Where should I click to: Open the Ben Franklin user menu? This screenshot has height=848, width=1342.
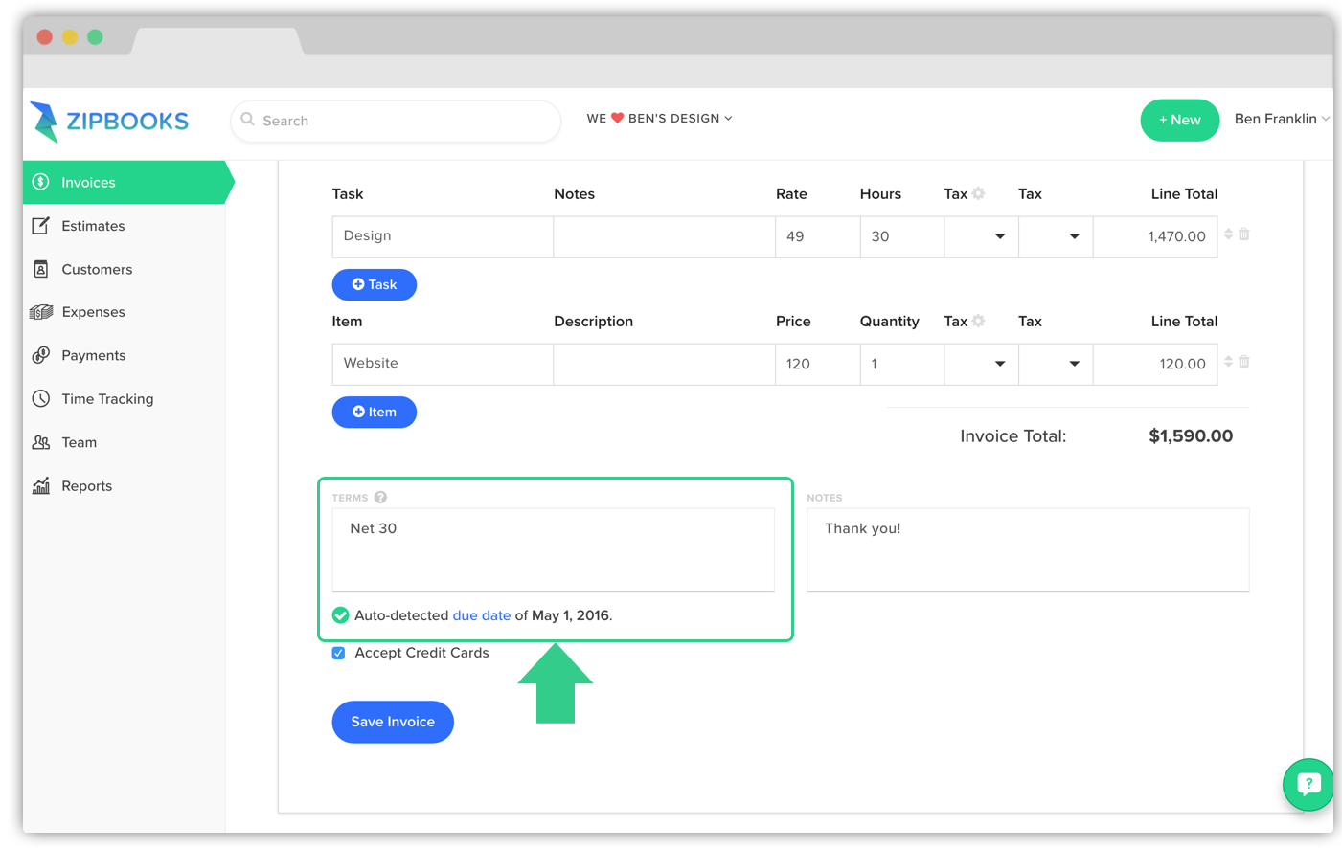[x=1280, y=119]
